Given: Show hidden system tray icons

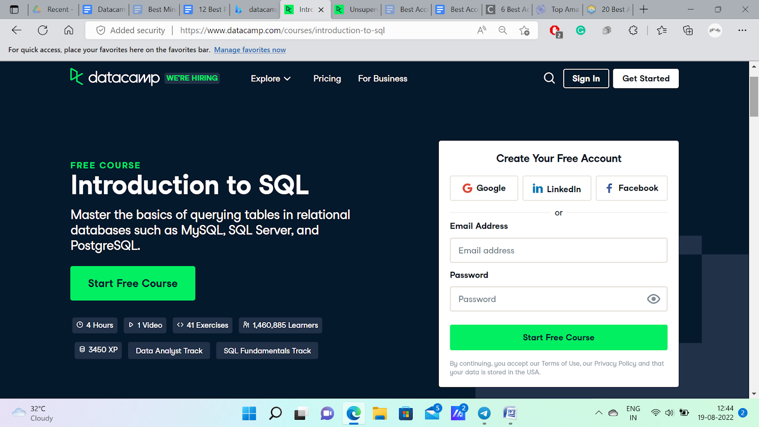Looking at the screenshot, I should tap(599, 413).
